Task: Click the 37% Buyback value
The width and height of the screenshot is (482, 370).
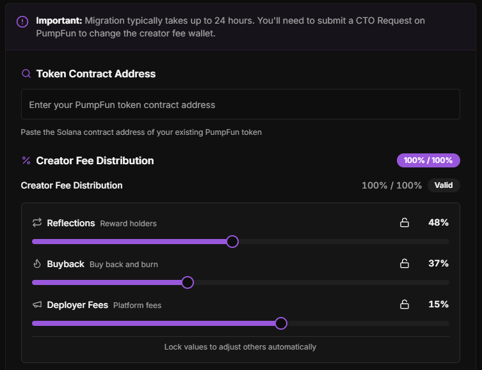Action: click(x=438, y=263)
